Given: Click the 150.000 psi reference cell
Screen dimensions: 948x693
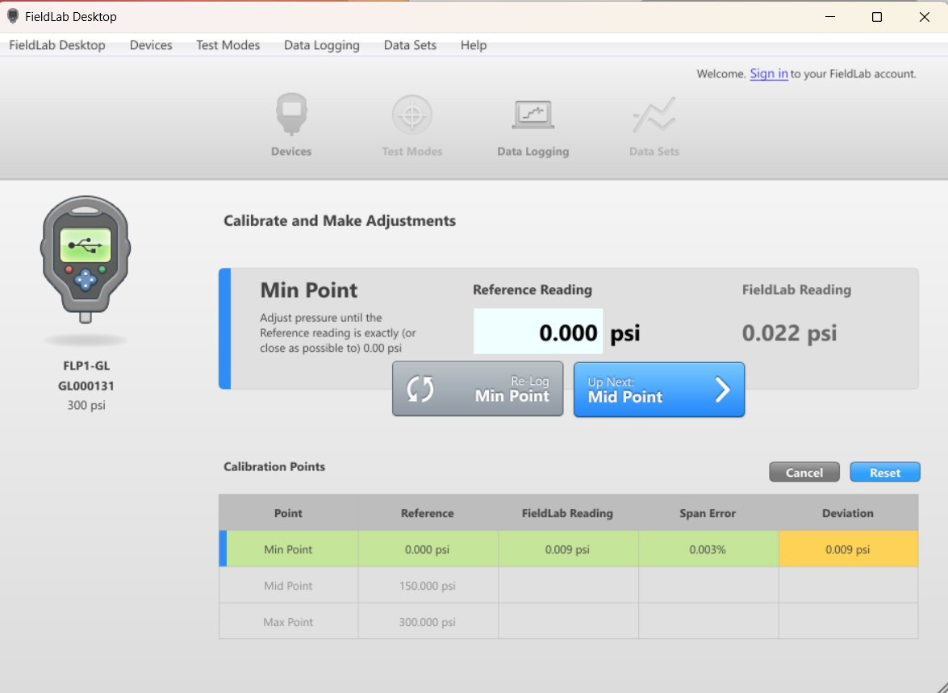Looking at the screenshot, I should pyautogui.click(x=428, y=586).
